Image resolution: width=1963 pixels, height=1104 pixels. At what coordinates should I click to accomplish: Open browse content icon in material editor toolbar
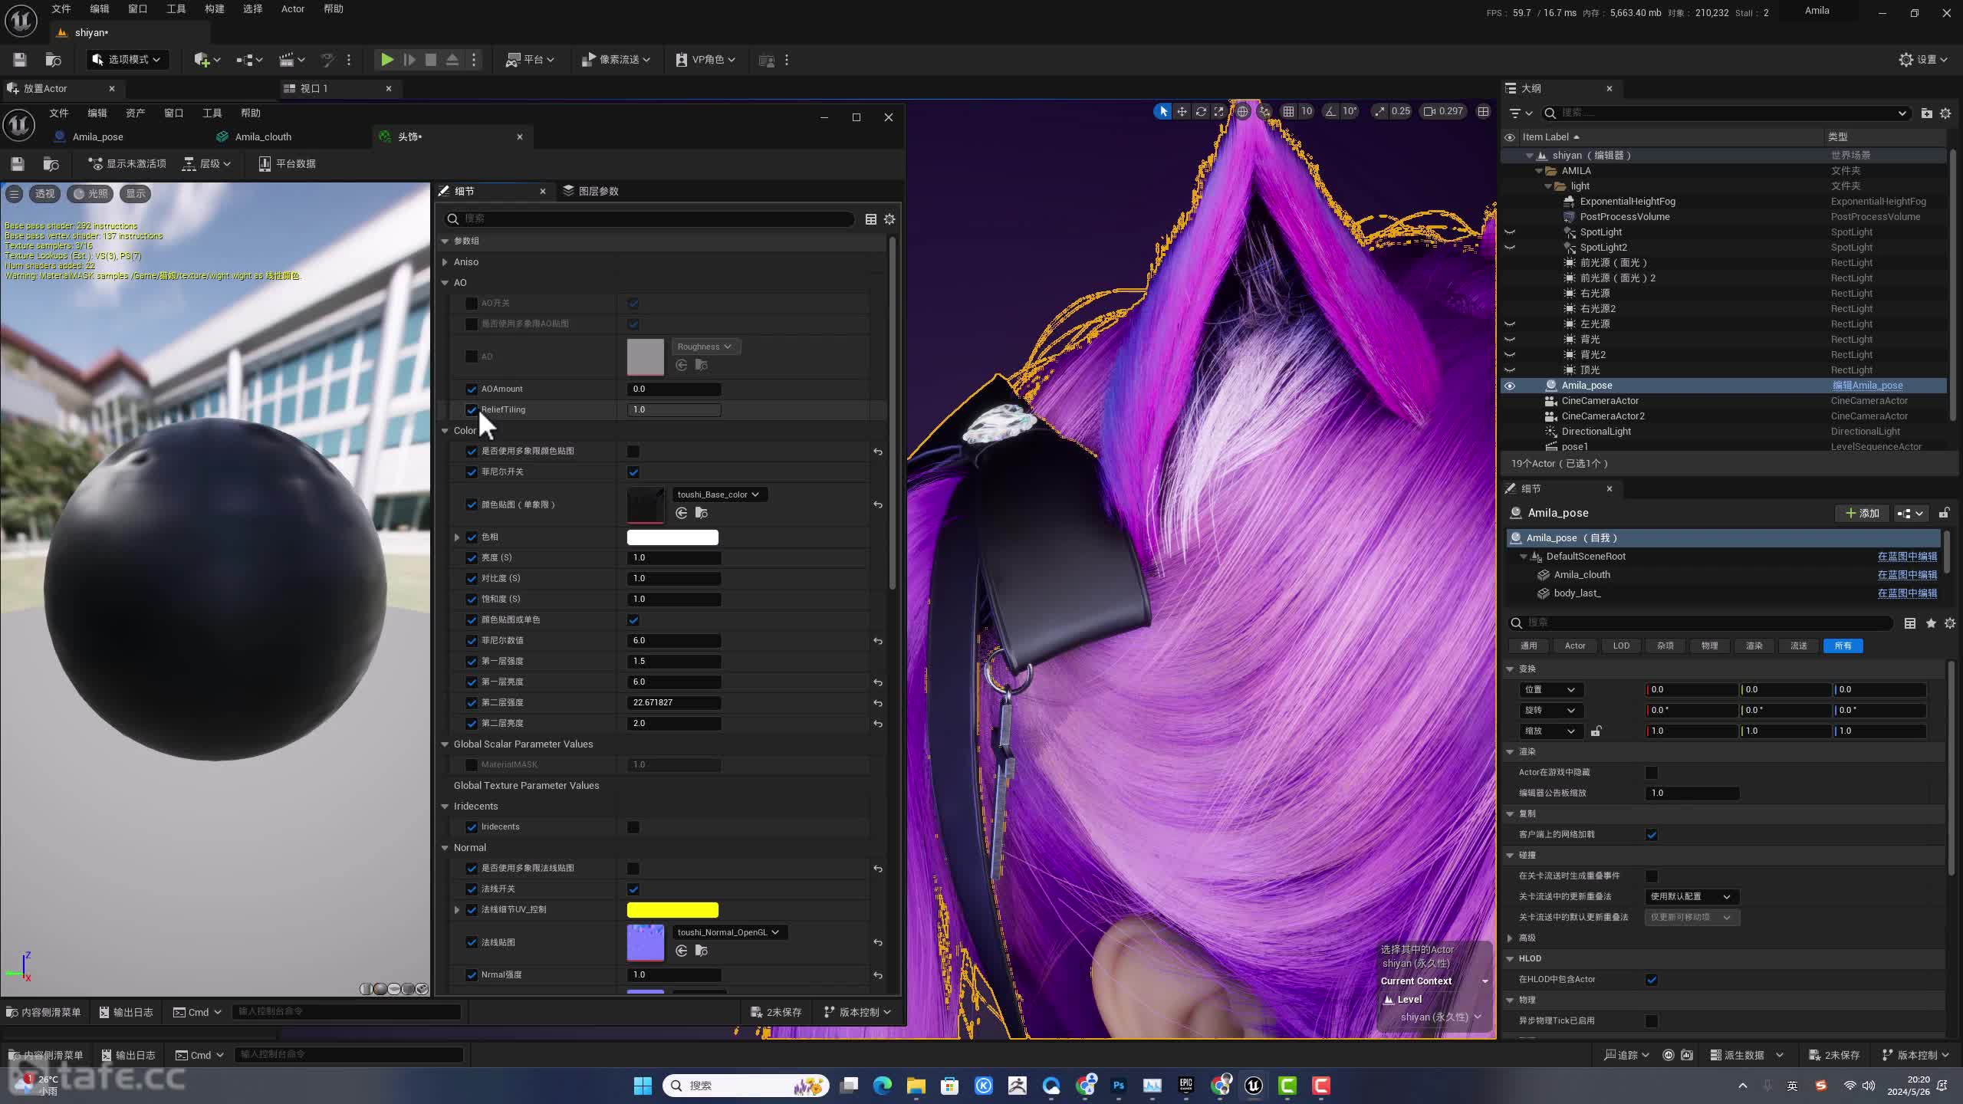pyautogui.click(x=51, y=163)
